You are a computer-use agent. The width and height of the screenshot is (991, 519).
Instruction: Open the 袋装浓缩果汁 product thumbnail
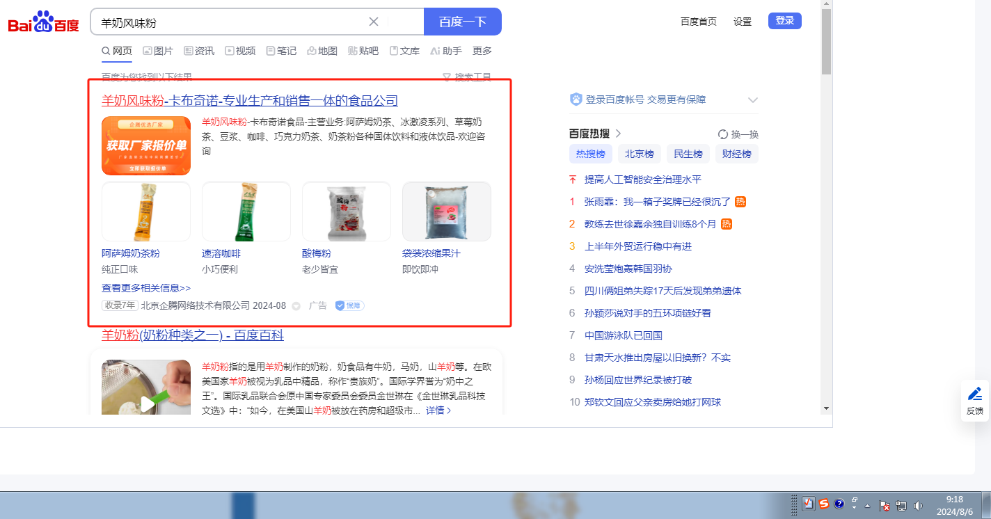pyautogui.click(x=447, y=211)
